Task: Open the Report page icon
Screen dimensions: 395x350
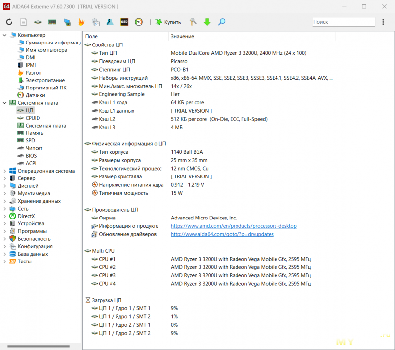Action: (23, 22)
